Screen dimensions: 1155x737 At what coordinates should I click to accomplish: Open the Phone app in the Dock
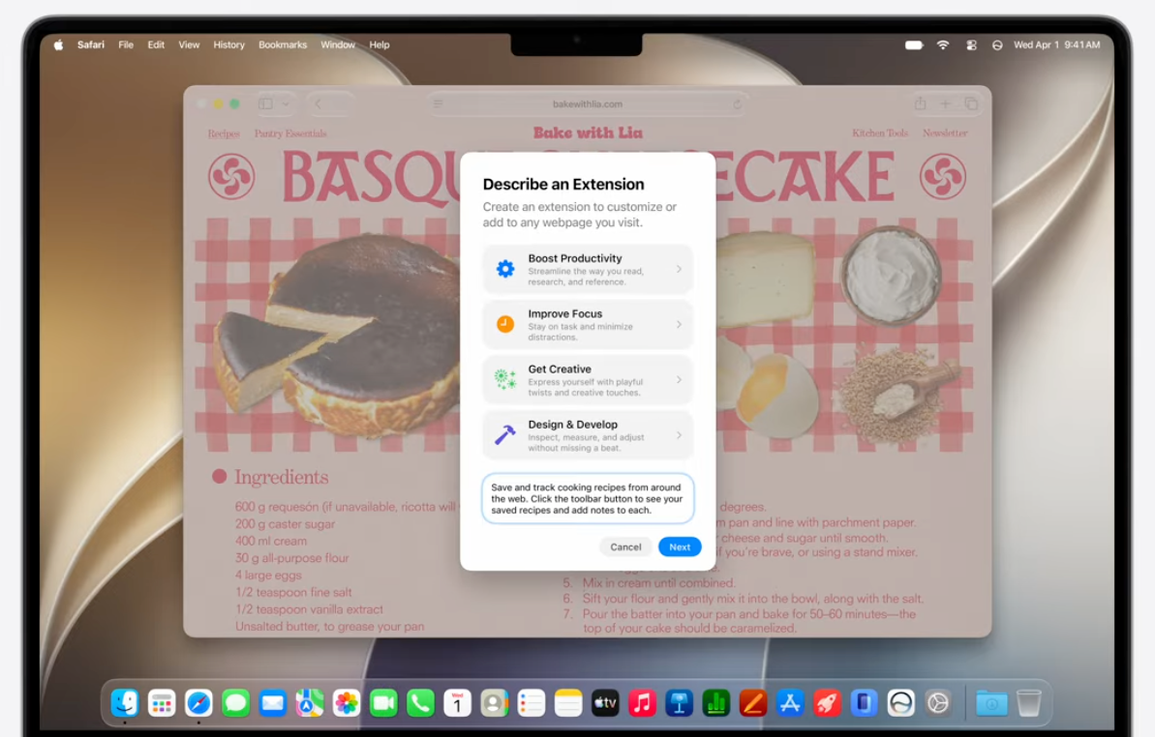pos(420,703)
